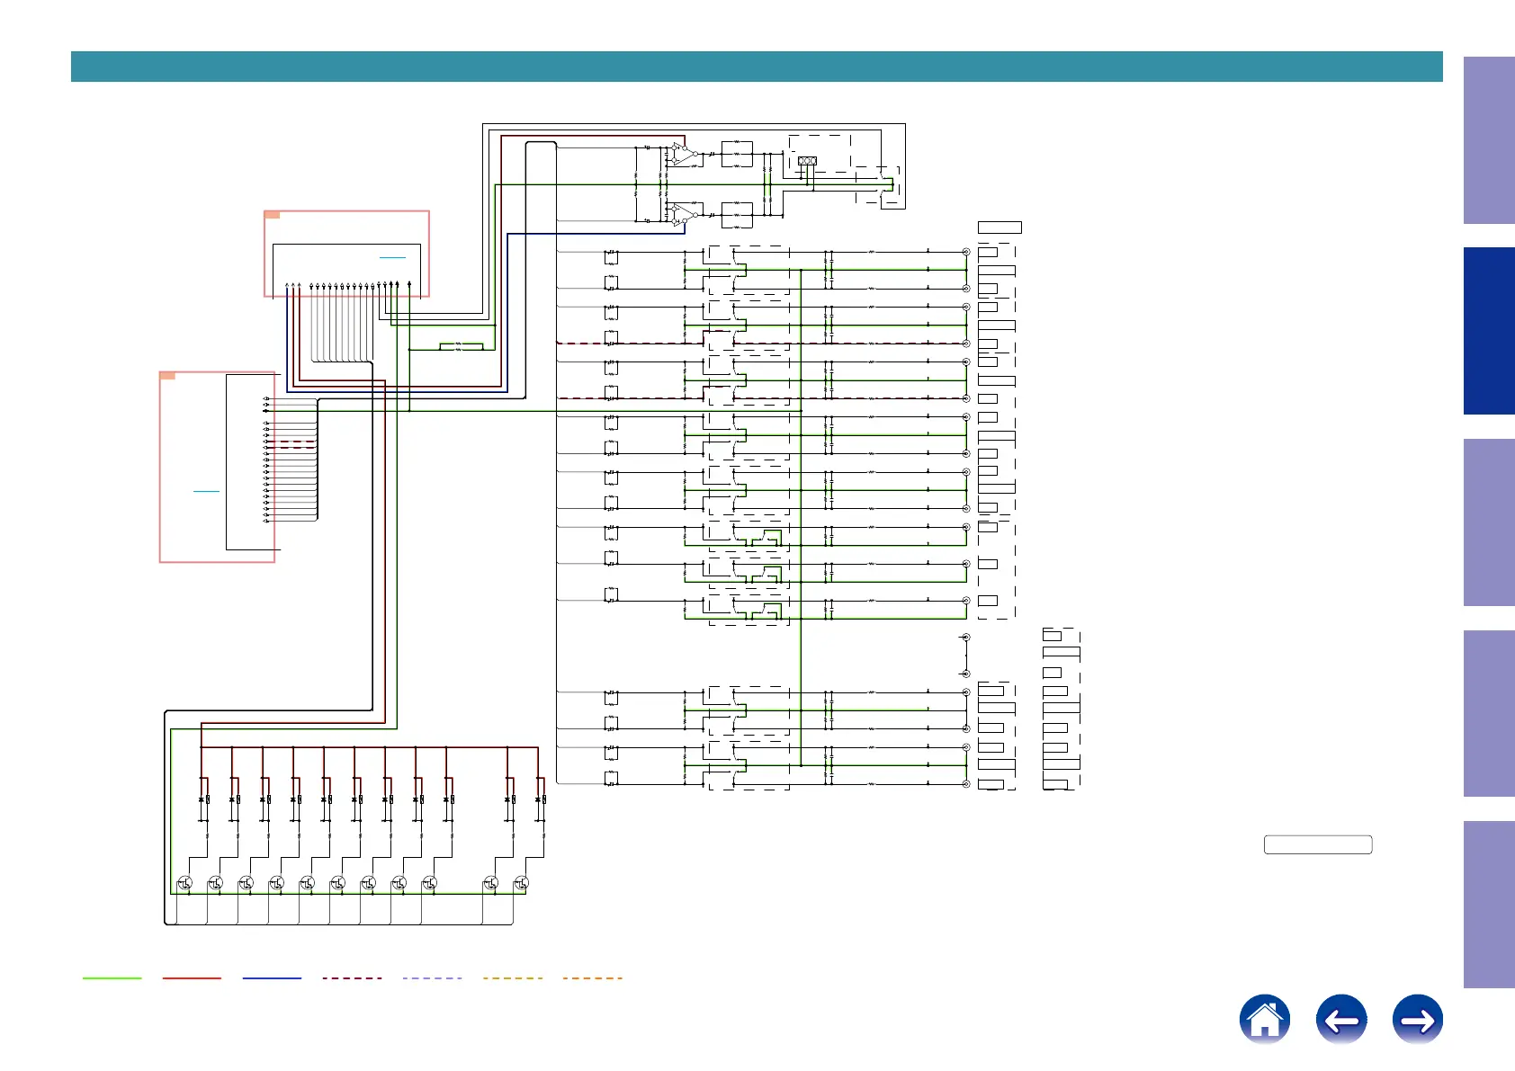Select the dark blue active side tab
1515x1071 pixels.
coord(1489,331)
